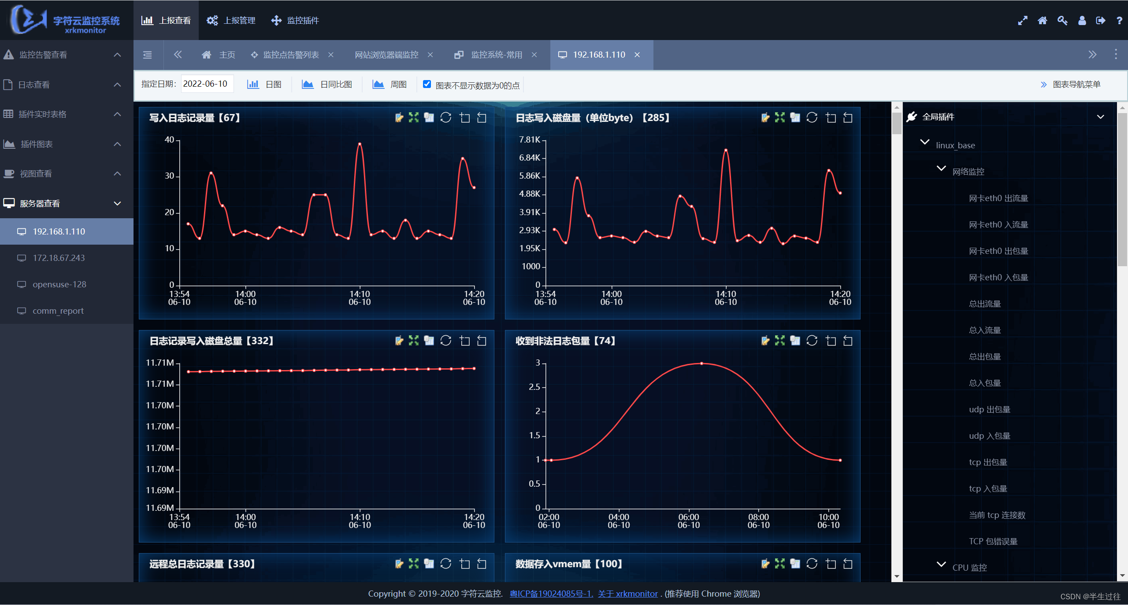Click the key icon in the top header

tap(1062, 21)
